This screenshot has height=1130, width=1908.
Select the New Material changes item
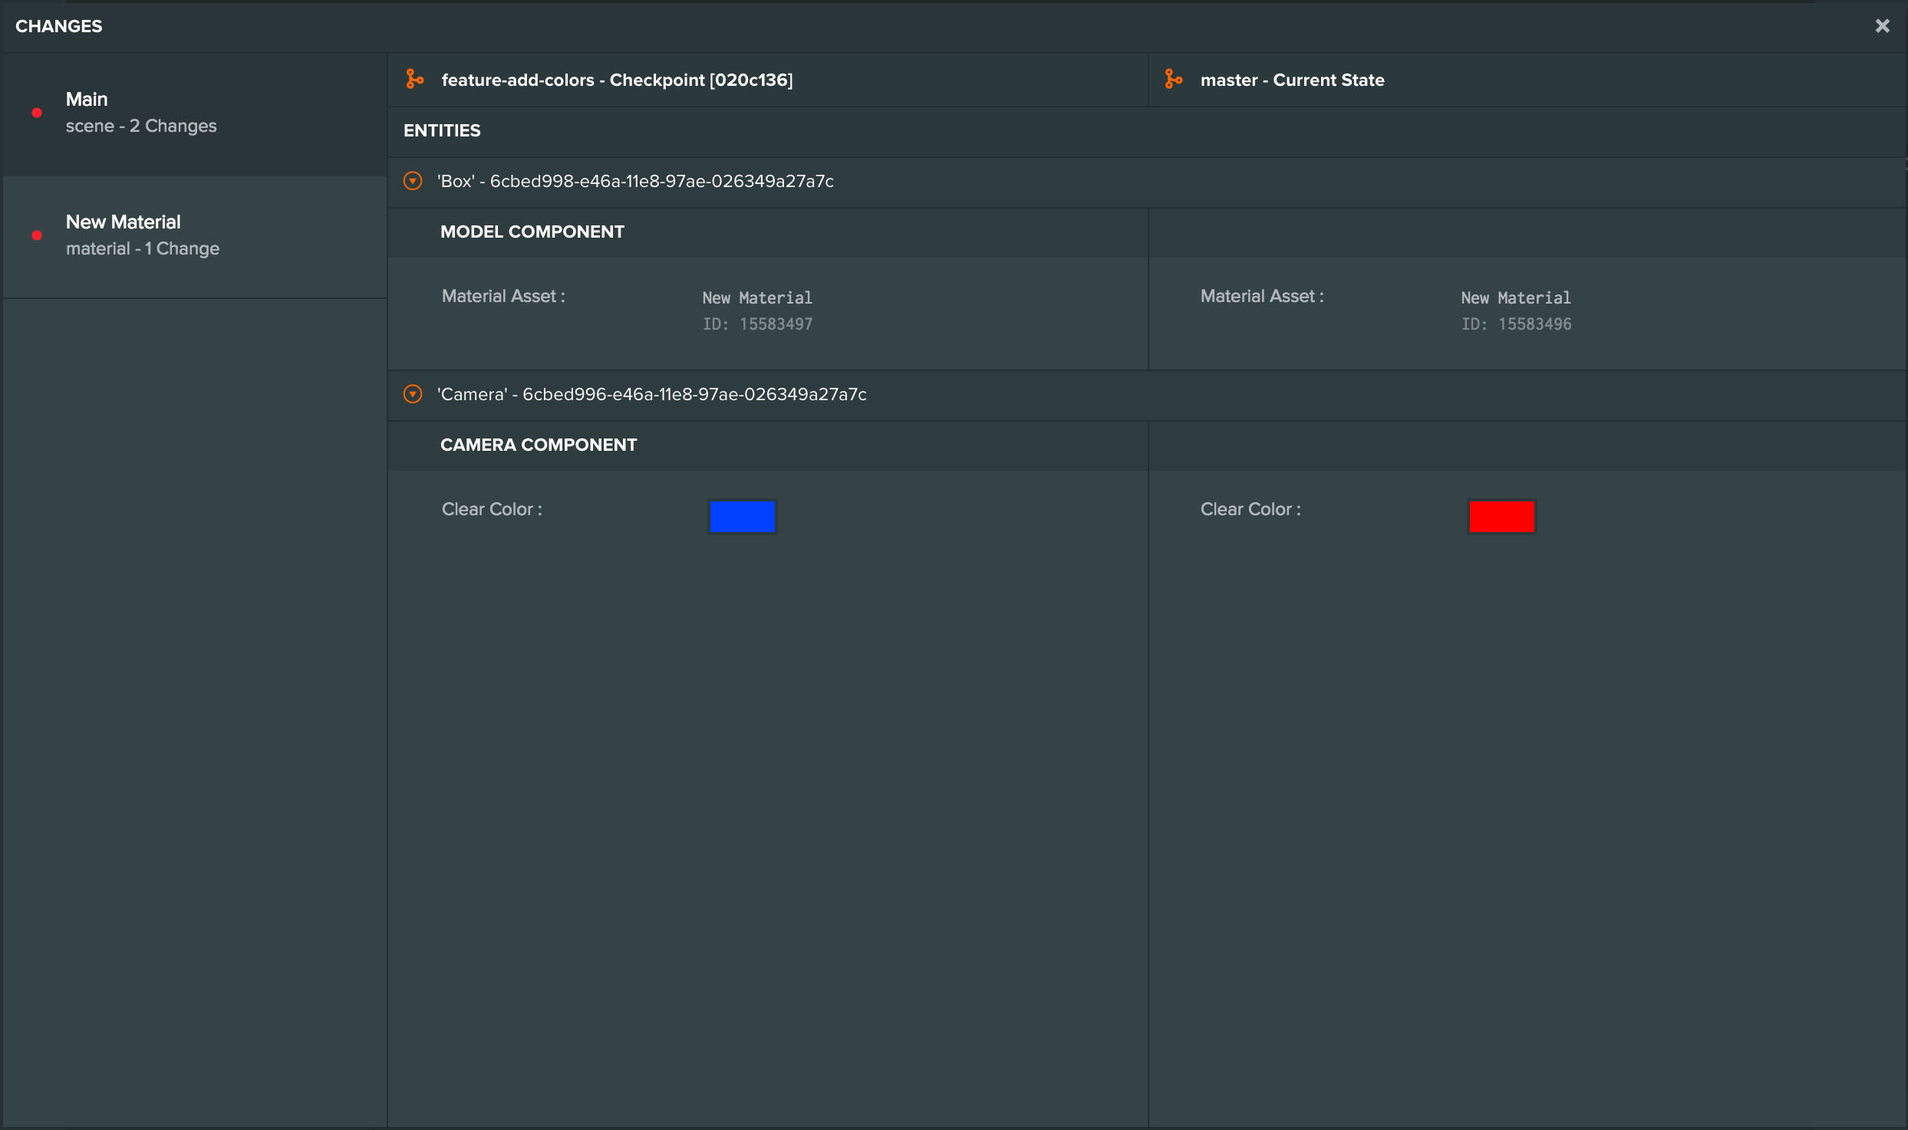coord(195,237)
